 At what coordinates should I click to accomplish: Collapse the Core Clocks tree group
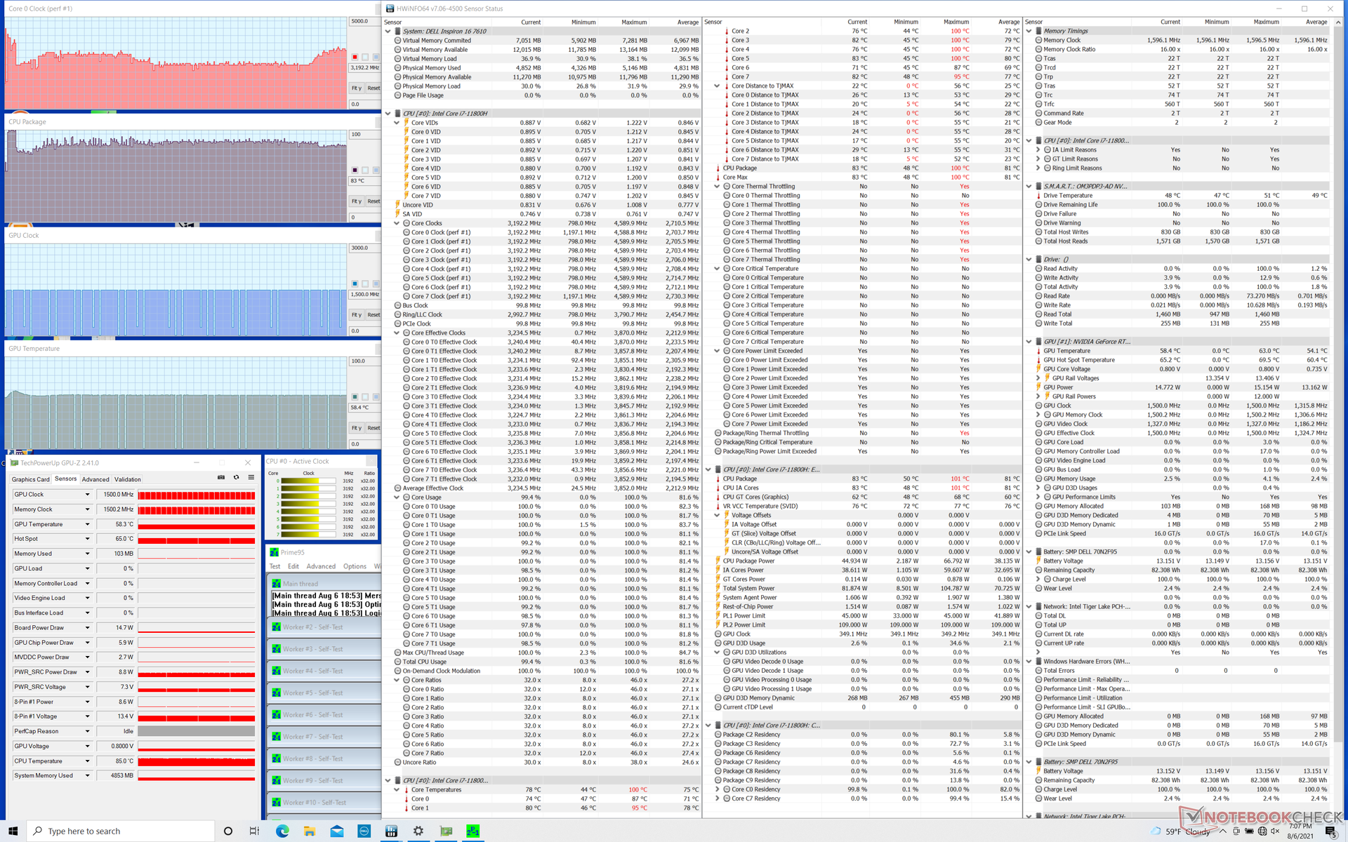pos(397,223)
